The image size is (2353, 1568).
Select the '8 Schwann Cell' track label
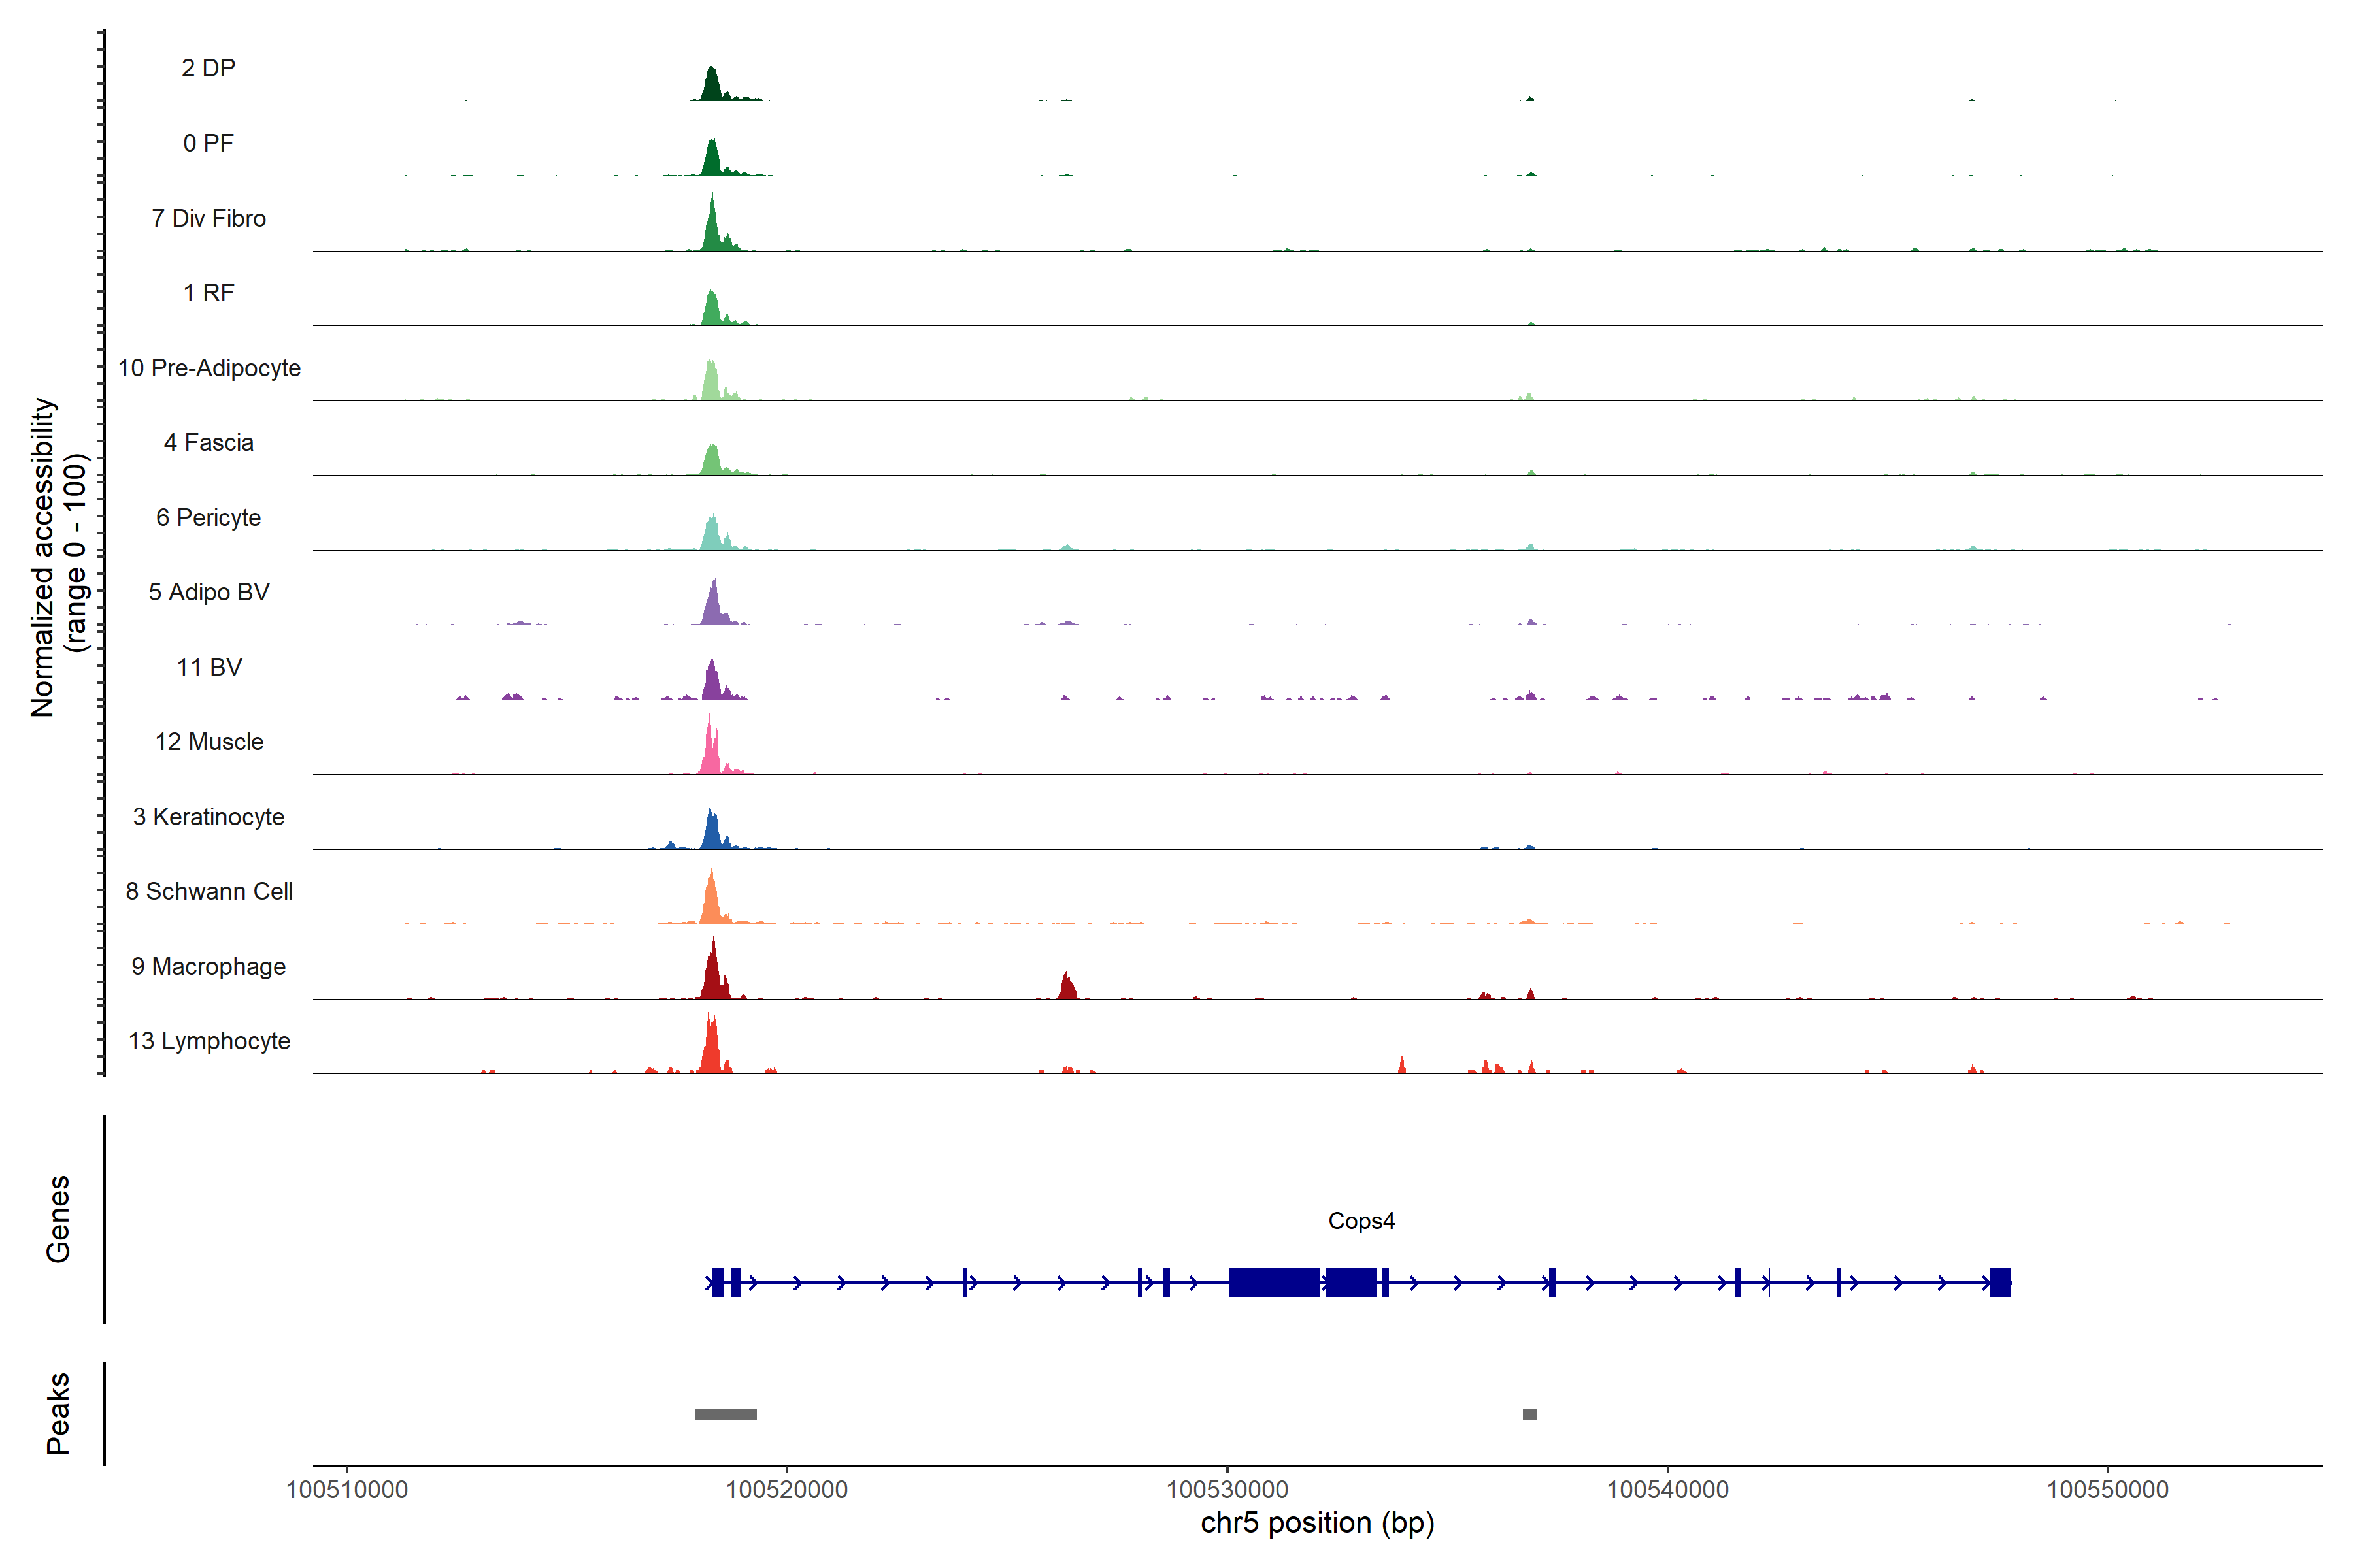point(209,891)
